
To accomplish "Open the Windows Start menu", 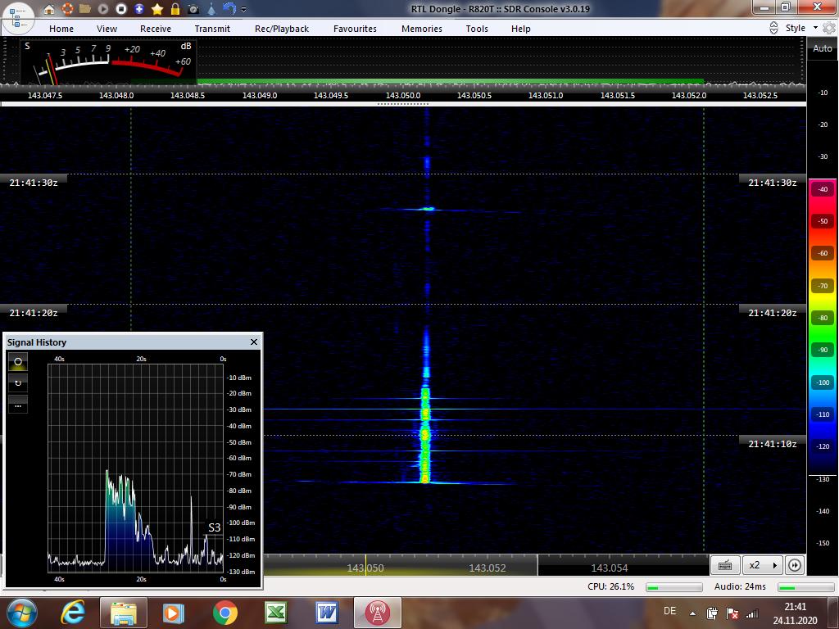I will 21,613.
